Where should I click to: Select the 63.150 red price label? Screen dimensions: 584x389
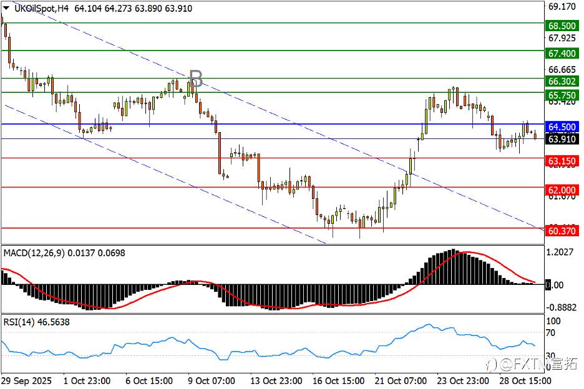[562, 161]
